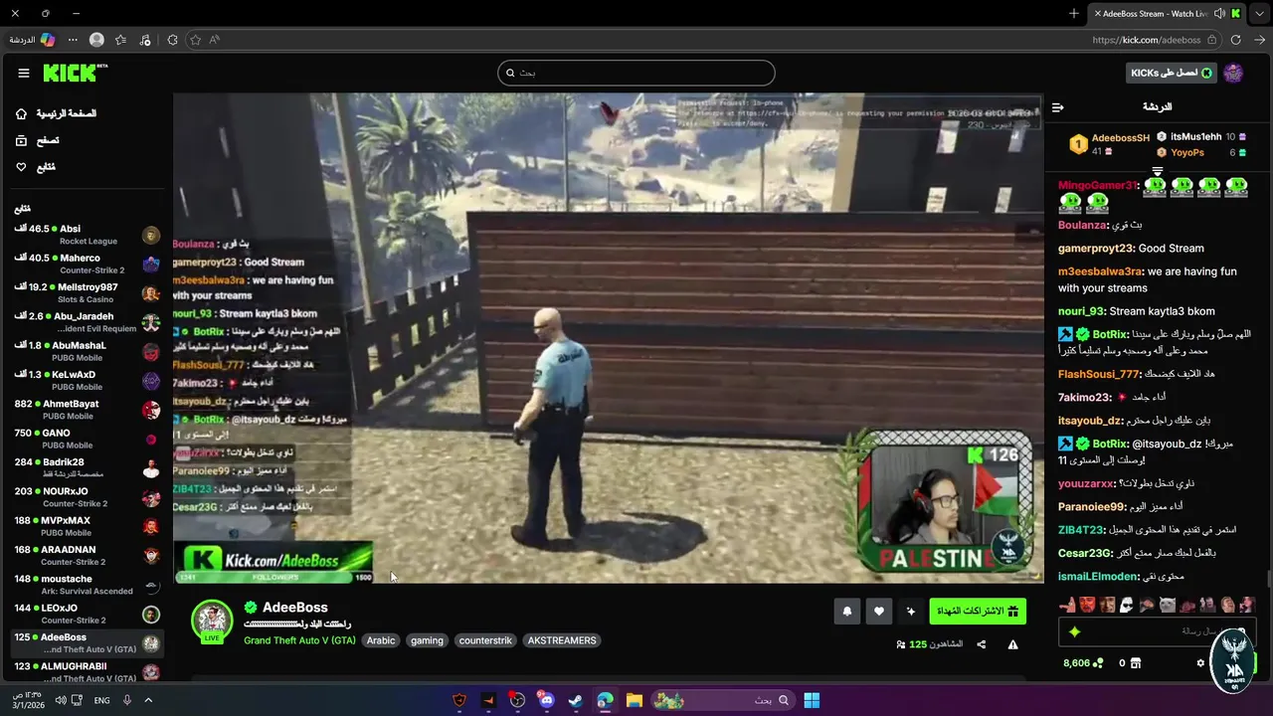Screen dimensions: 1273x716
Task: Select moustache in the following list
Action: coord(88,584)
